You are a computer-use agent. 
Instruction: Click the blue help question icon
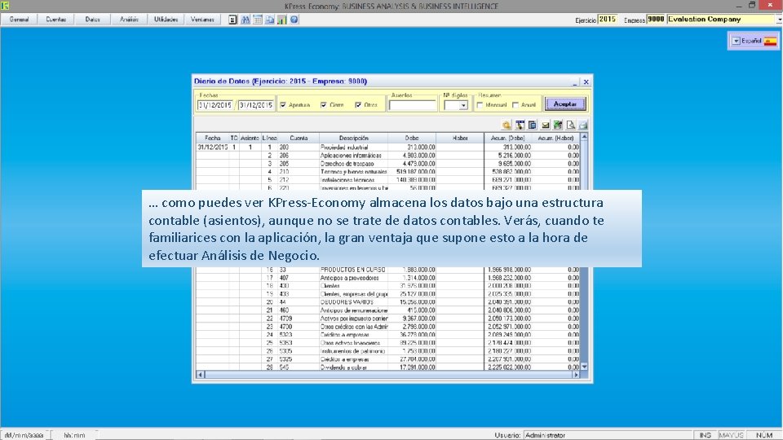294,20
